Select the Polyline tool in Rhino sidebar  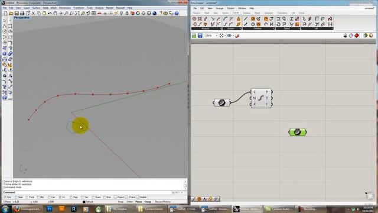pyautogui.click(x=5, y=26)
